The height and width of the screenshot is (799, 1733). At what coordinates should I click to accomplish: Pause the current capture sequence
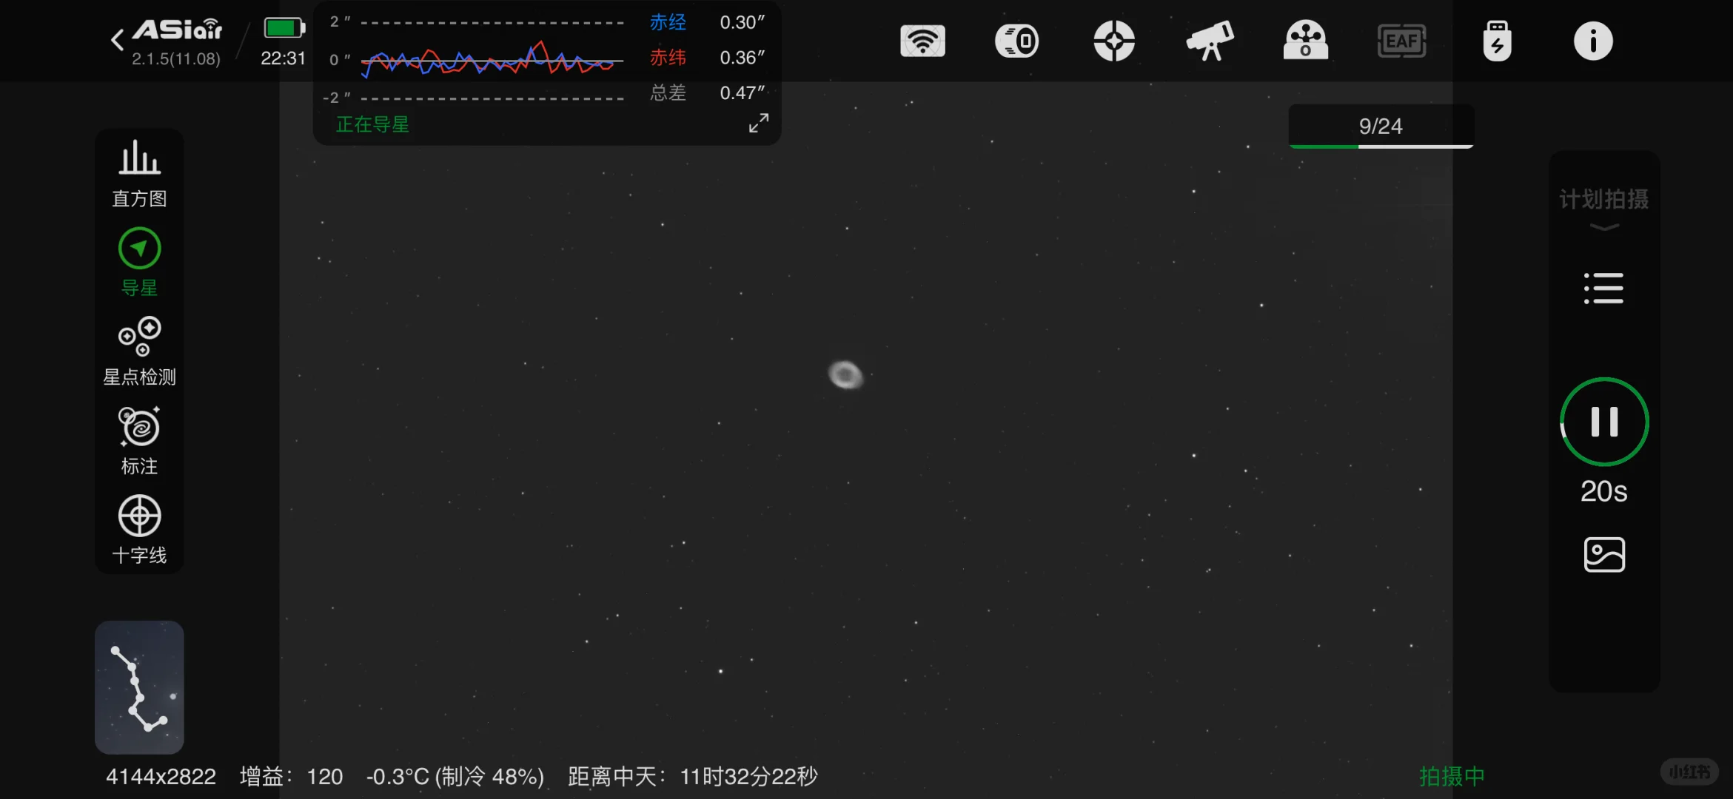[1604, 422]
